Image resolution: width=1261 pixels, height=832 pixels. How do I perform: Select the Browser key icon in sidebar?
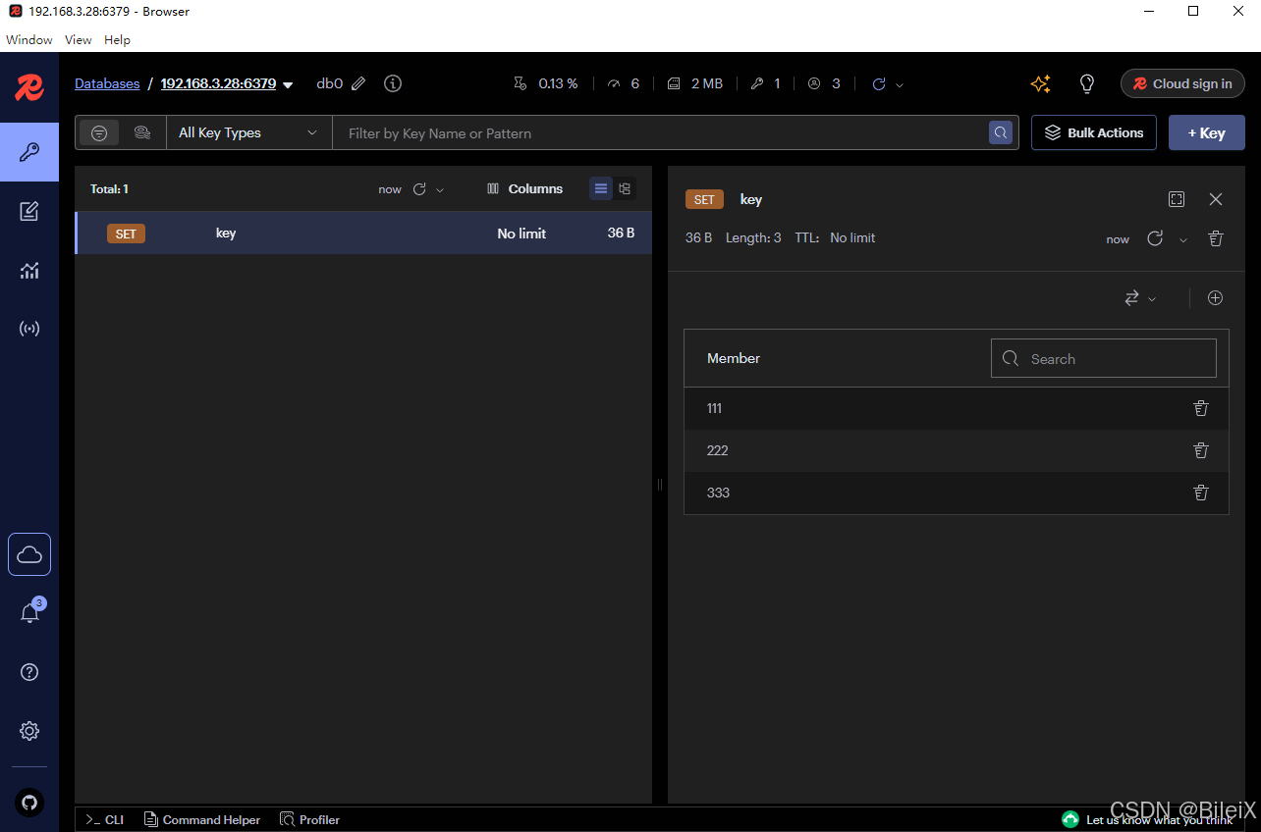click(28, 153)
